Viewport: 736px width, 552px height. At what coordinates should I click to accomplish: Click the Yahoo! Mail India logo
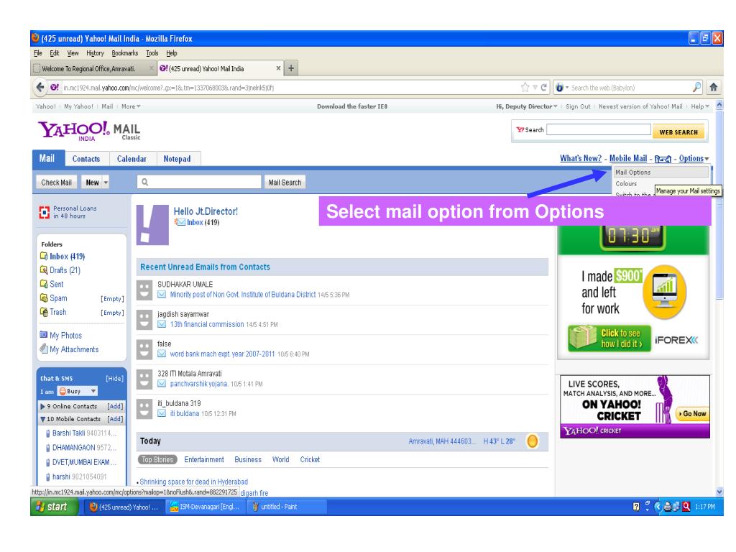click(89, 131)
